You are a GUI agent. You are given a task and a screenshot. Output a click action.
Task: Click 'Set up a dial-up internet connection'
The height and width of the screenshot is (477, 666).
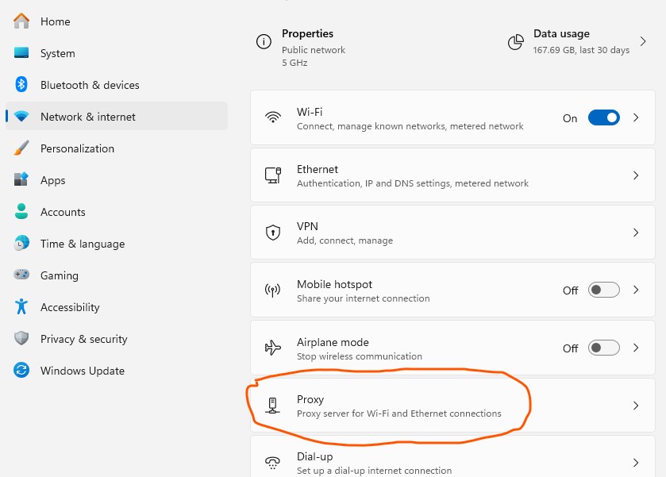coord(374,471)
